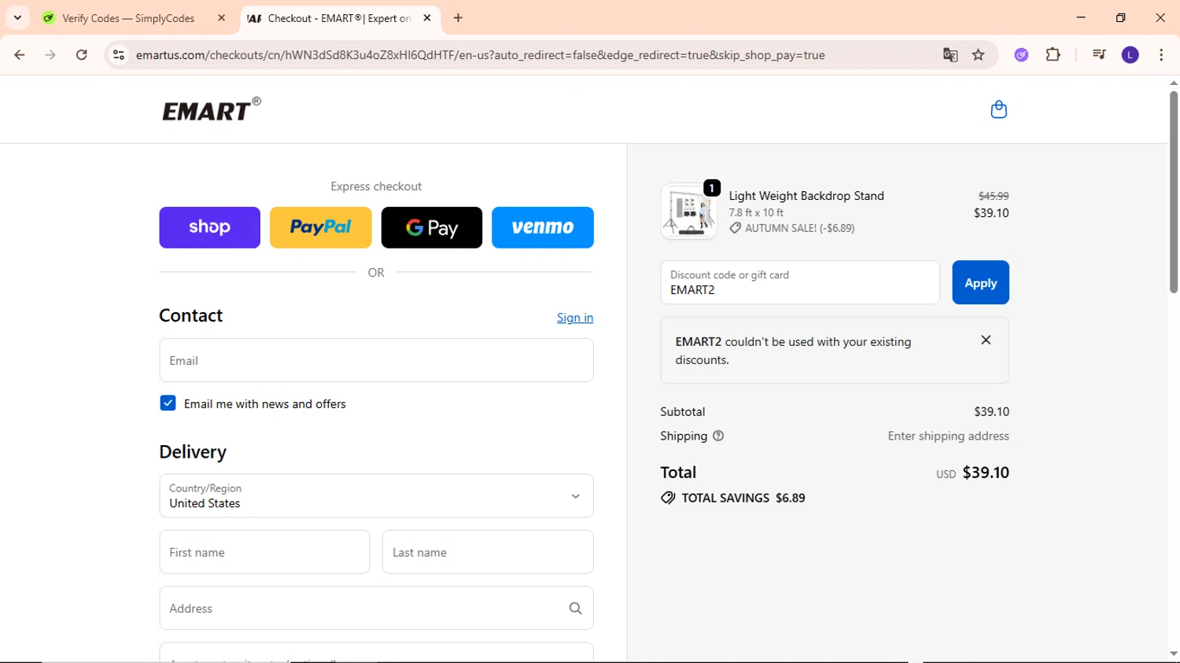Image resolution: width=1180 pixels, height=663 pixels.
Task: Click the 7.8 ft x 10 ft variant text
Action: coord(756,212)
